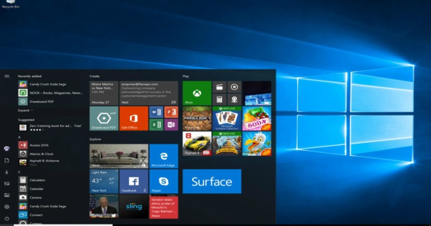This screenshot has width=431, height=226.
Task: Open Settings gear in Start rail
Action: (x=6, y=207)
